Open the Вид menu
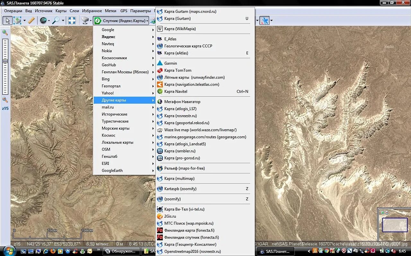411x256 pixels. [29, 11]
